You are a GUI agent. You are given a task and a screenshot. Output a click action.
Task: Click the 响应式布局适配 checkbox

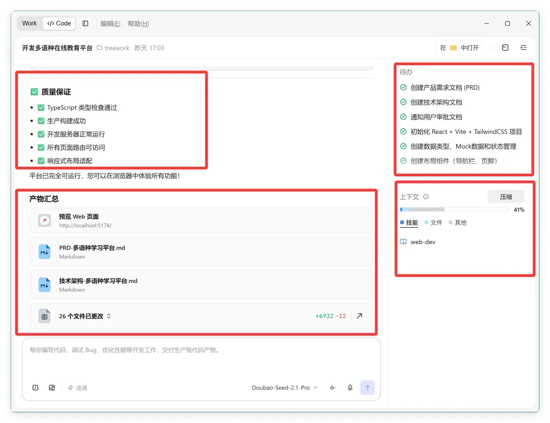click(x=41, y=161)
